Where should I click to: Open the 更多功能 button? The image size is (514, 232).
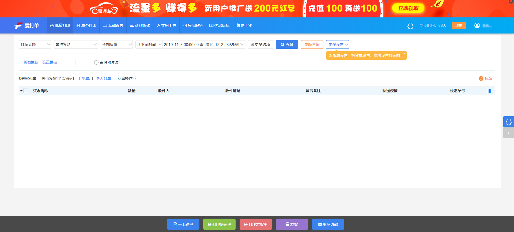(x=328, y=224)
